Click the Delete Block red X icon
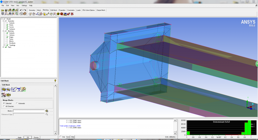Image resolution: width=258 pixels, height=140 pixels. tap(72, 14)
